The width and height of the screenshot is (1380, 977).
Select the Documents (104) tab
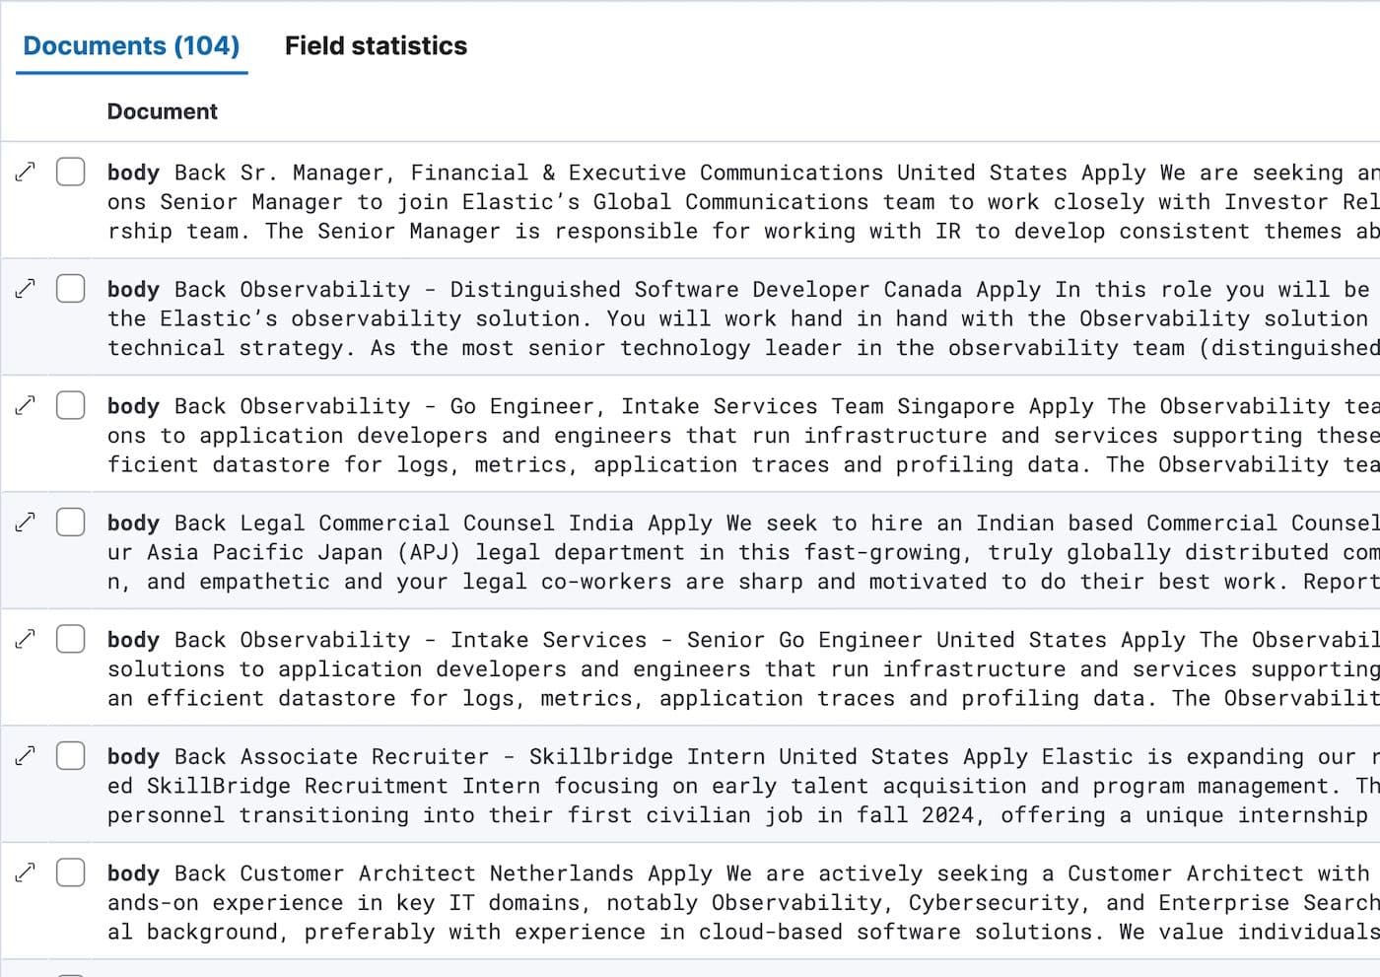(x=129, y=45)
